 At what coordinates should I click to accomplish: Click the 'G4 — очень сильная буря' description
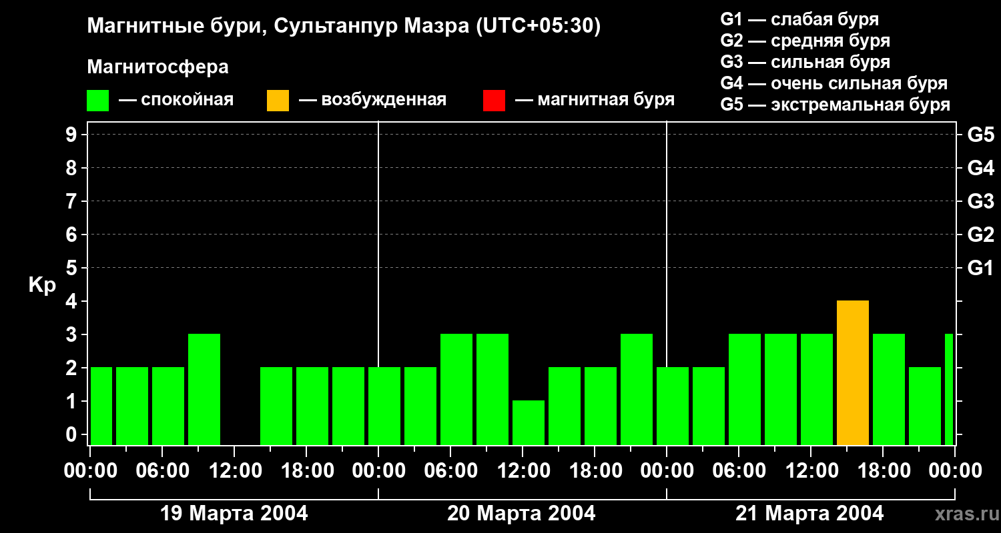834,83
